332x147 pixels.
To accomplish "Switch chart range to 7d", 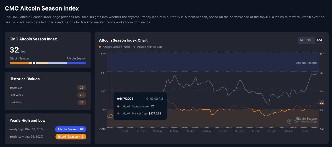I will (301, 40).
